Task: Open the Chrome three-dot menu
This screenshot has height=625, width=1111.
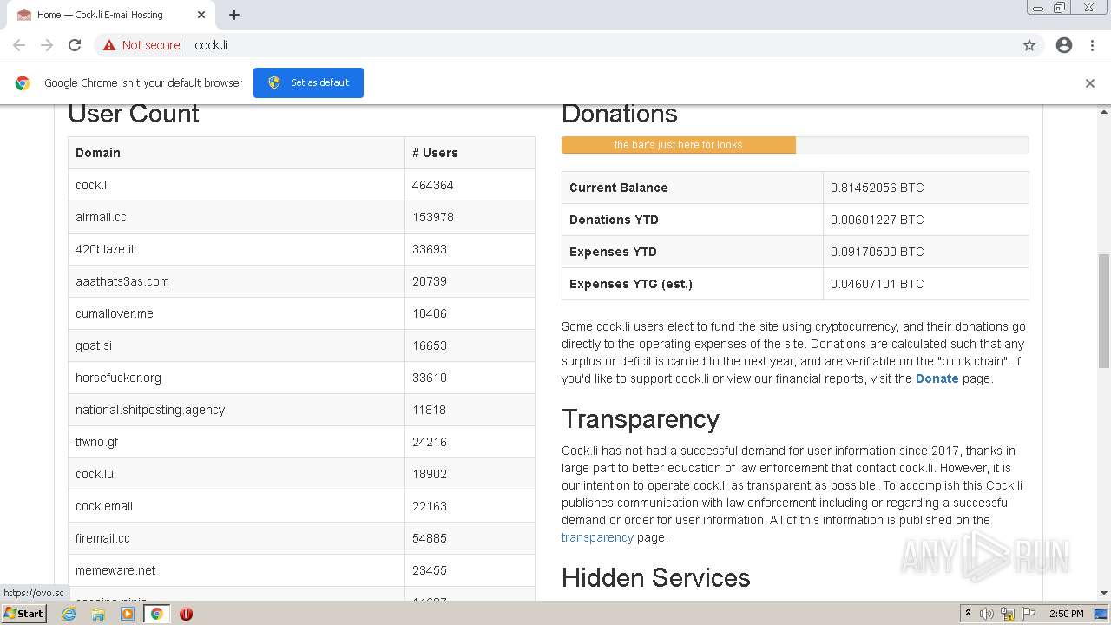Action: 1093,45
